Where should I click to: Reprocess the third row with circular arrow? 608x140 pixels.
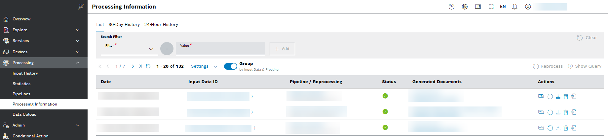[550, 128]
